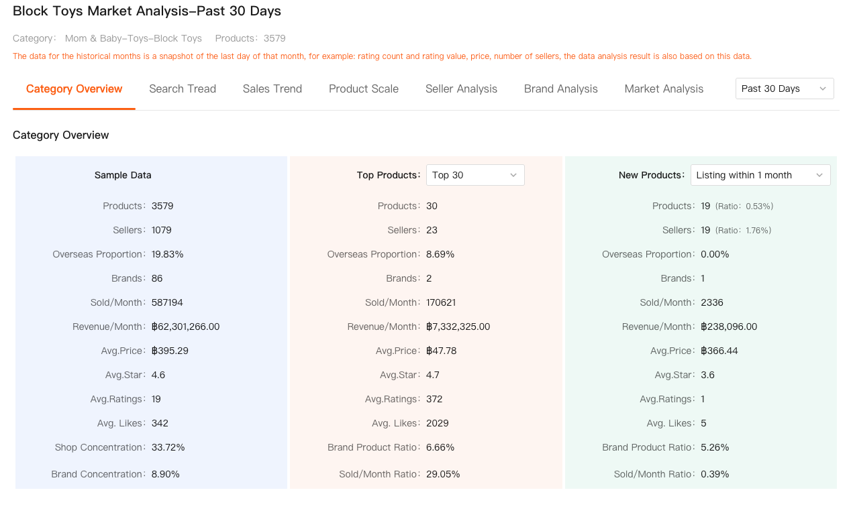Open the Sales Trend tab
Screen dimensions: 851x525
click(x=272, y=89)
